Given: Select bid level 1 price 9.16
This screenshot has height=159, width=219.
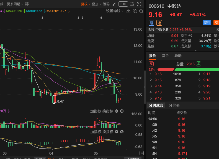Looking at the screenshot, I should pyautogui.click(x=158, y=74).
